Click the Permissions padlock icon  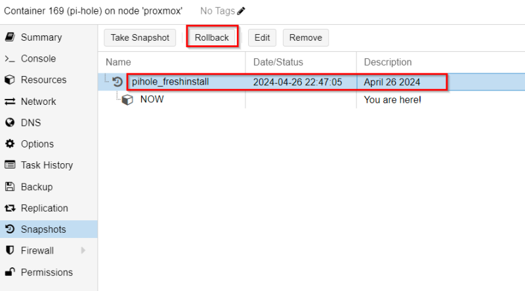[10, 272]
